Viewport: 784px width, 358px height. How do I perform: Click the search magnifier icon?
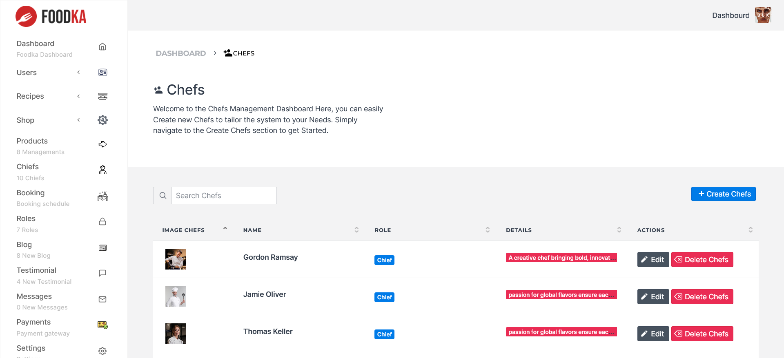[x=163, y=196]
